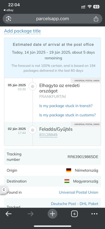Image resolution: width=105 pixels, height=229 pixels.
Task: Open the tab switcher showing 6
Action: (x=74, y=214)
